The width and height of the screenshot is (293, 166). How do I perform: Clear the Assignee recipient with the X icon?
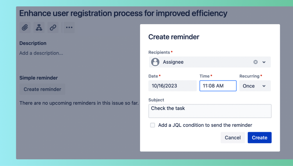(x=256, y=62)
